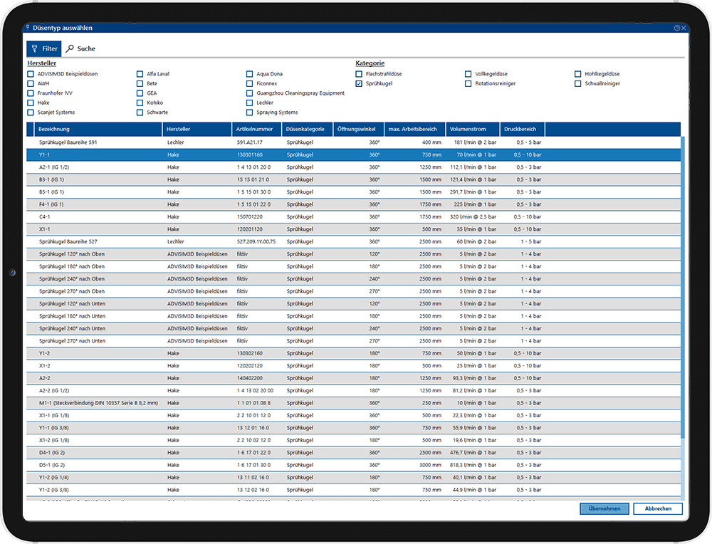Image resolution: width=712 pixels, height=544 pixels.
Task: Open the help icon in the title bar
Action: (676, 28)
